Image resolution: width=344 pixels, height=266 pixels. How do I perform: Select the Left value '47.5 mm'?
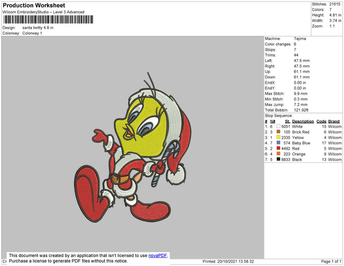coord(302,61)
